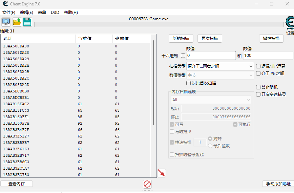This screenshot has height=193, width=294.
Task: Focus the second 数值 field containing 100
Action: point(268,56)
